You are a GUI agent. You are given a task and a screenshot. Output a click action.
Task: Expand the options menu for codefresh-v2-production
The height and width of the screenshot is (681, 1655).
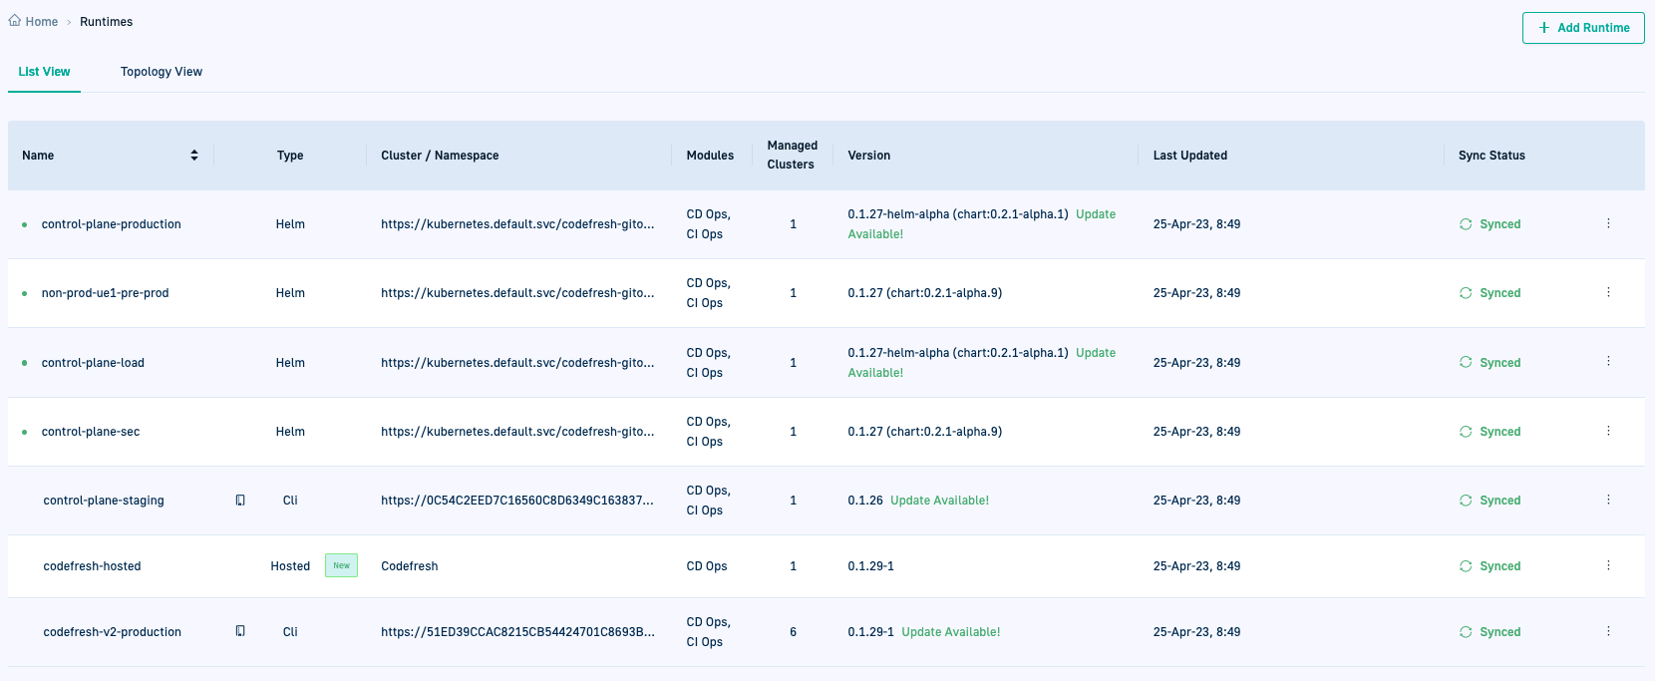[x=1608, y=631]
